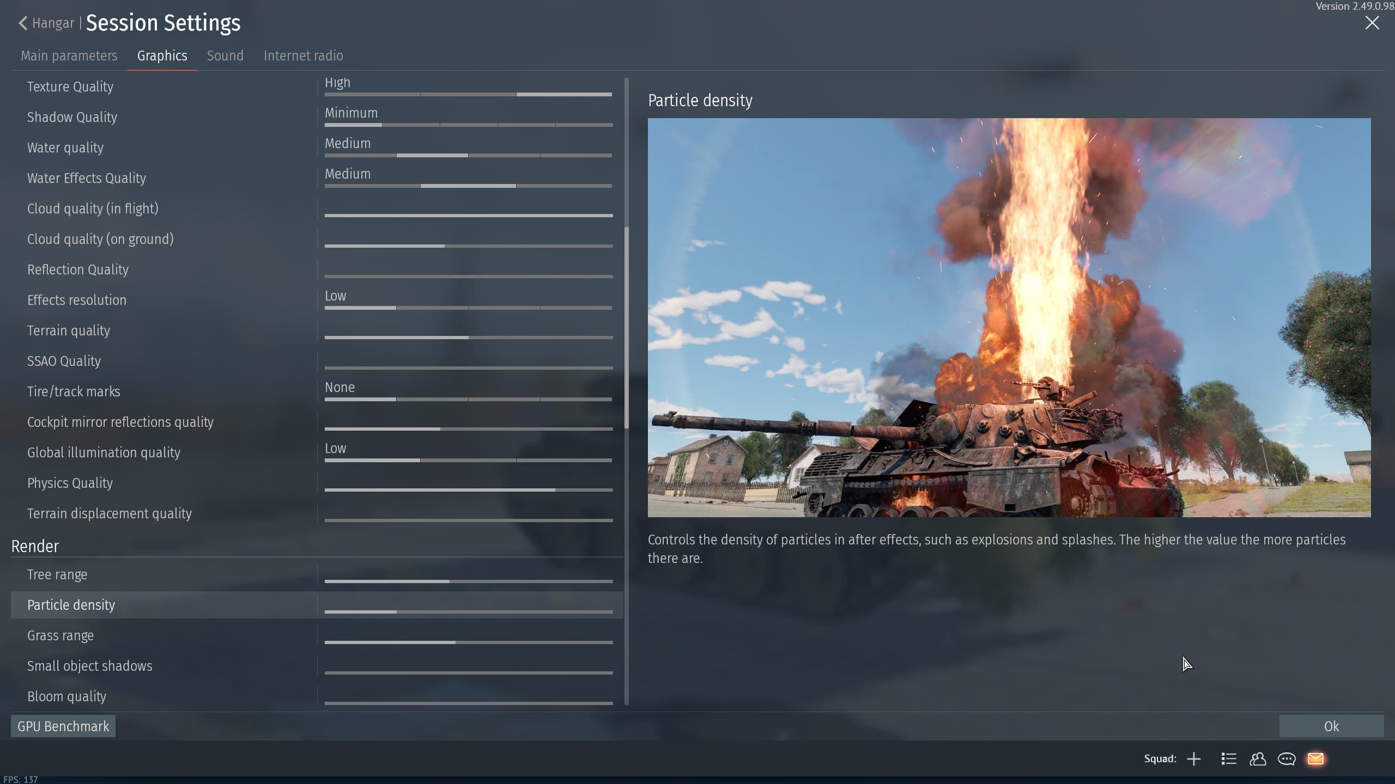Click the Grass range slider
This screenshot has height=784, width=1395.
(469, 642)
